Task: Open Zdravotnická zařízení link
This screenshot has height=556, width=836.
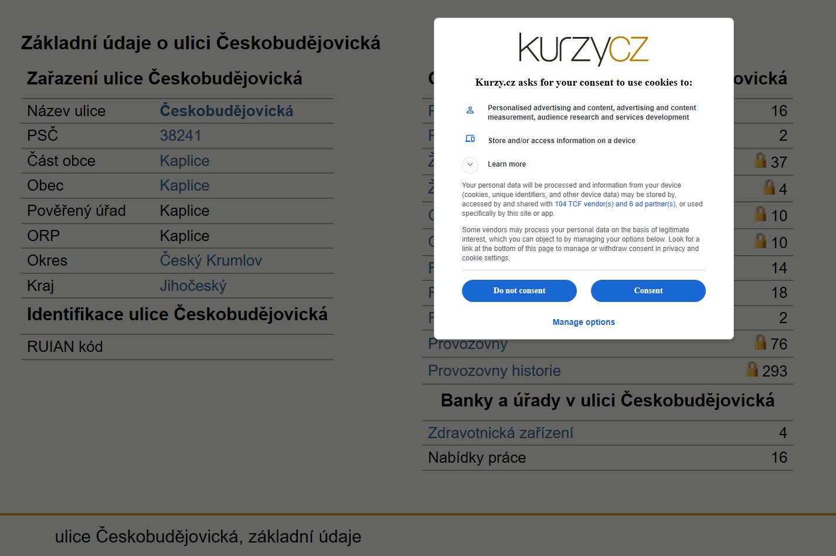Action: coord(501,433)
